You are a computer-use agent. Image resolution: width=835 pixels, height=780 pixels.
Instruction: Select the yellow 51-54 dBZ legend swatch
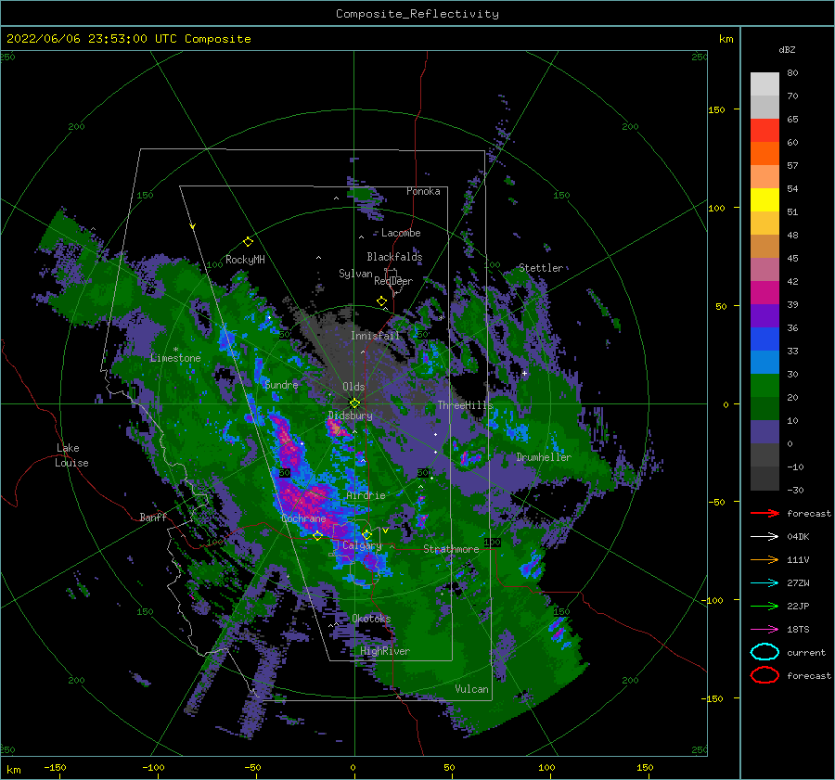764,199
